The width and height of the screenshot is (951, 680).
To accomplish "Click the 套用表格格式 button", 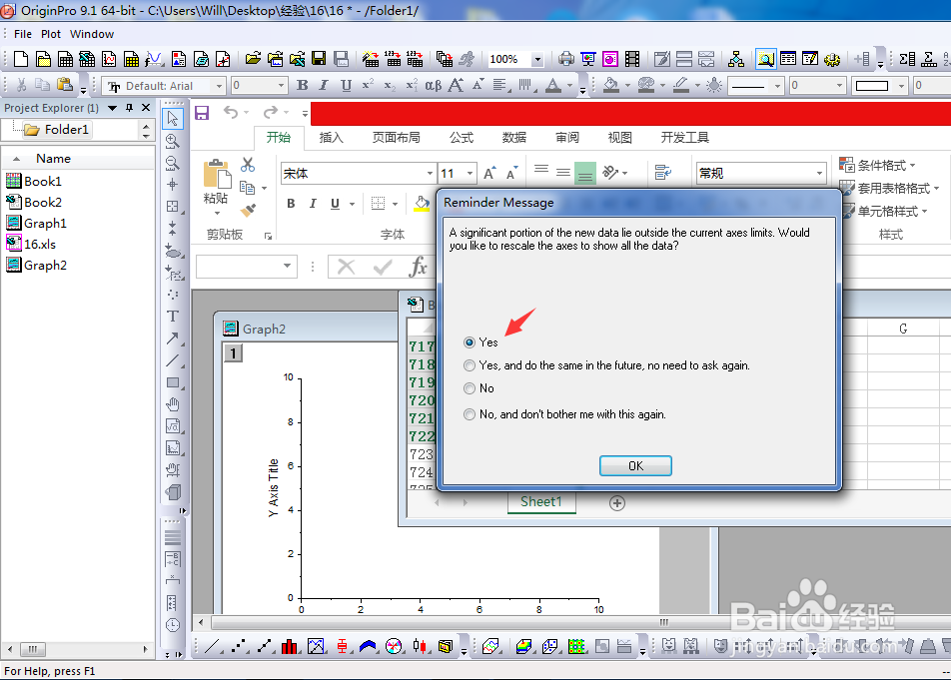I will (889, 188).
